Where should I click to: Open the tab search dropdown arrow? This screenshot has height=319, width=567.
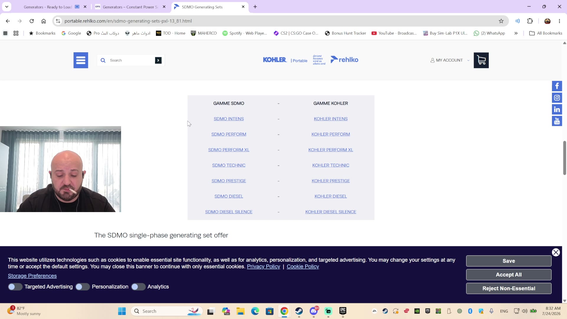[x=6, y=6]
